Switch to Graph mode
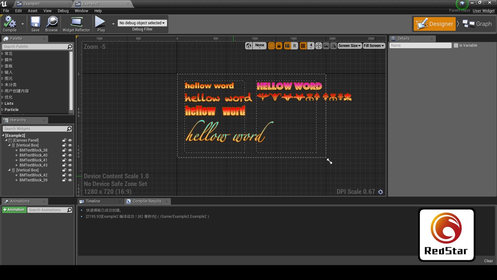This screenshot has height=280, width=497. pyautogui.click(x=477, y=24)
